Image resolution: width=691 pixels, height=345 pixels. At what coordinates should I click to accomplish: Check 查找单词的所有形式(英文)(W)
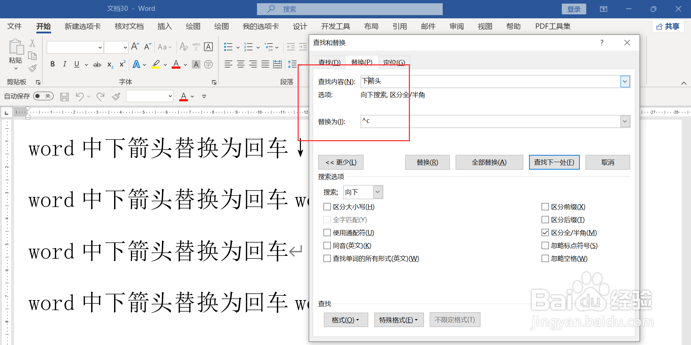click(x=327, y=258)
